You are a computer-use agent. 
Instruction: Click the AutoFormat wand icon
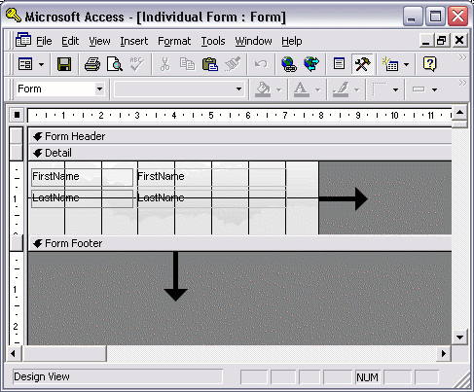[389, 64]
